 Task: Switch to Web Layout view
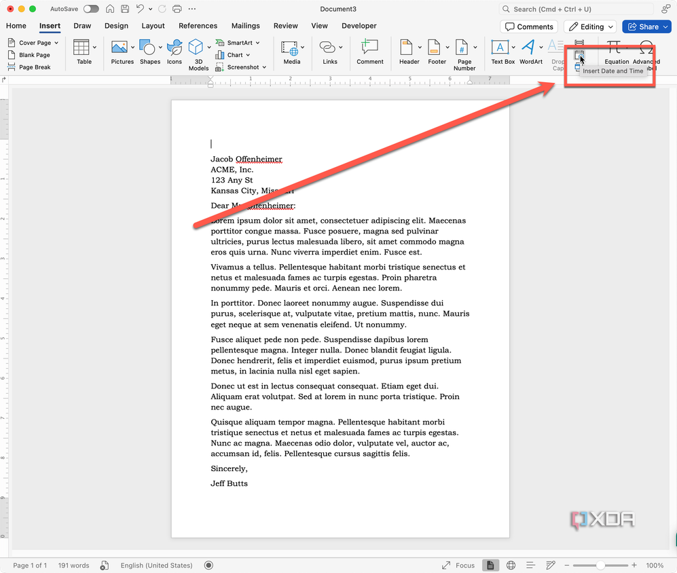point(511,566)
